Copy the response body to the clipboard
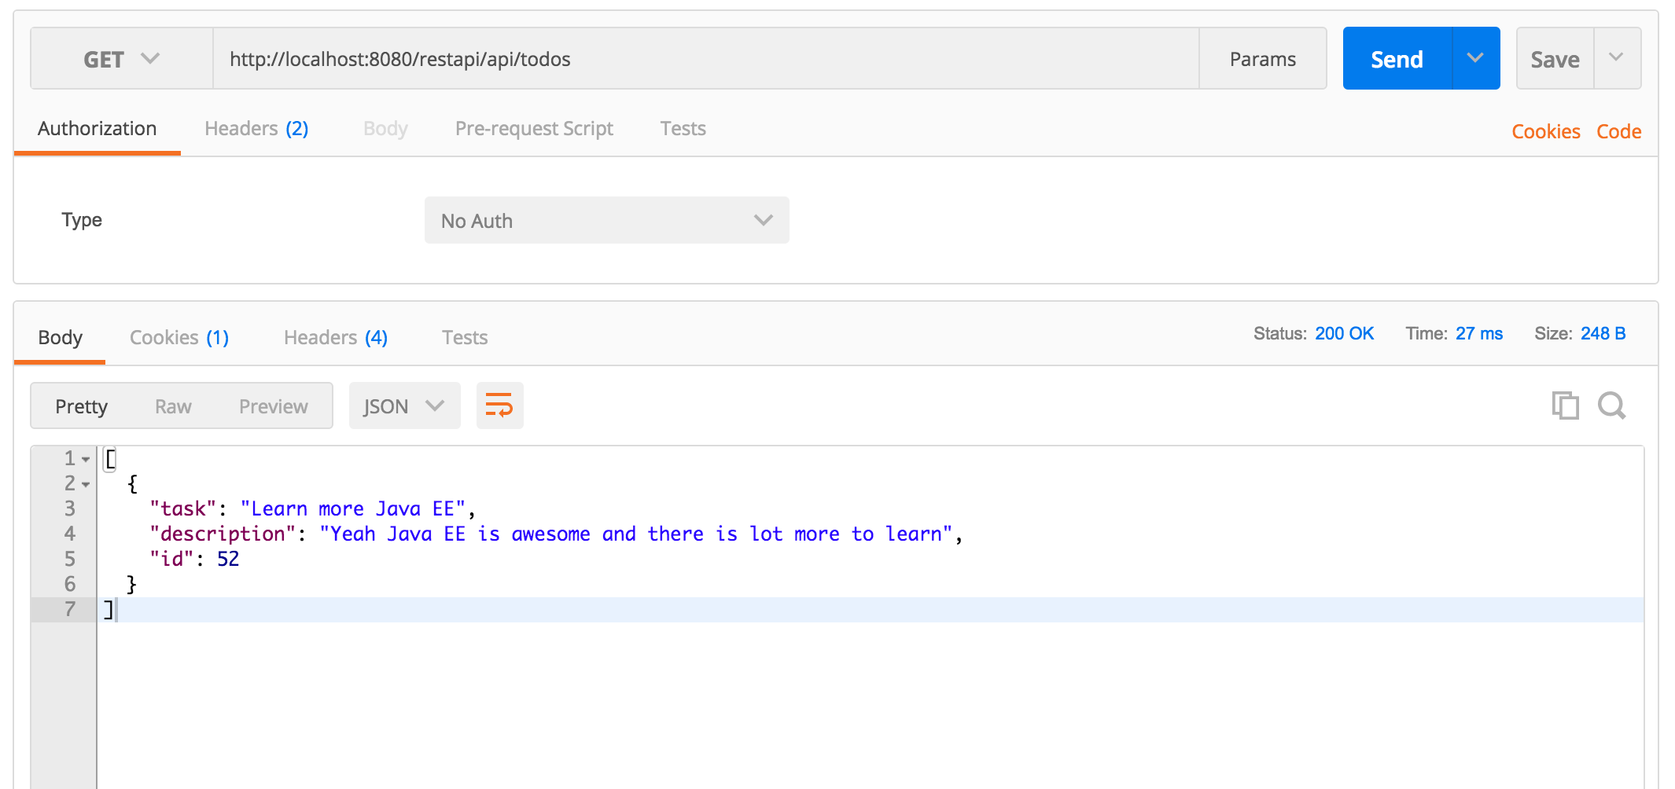The image size is (1675, 789). click(x=1565, y=406)
